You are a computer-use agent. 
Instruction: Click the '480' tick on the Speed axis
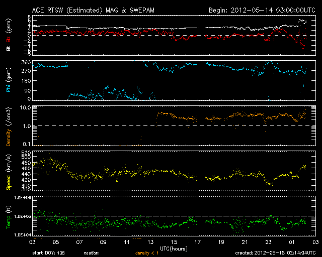26,163
